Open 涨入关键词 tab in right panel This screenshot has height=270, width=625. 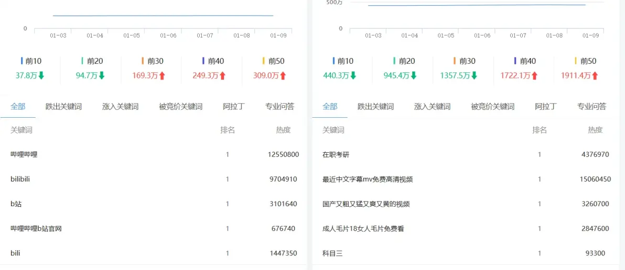point(433,107)
